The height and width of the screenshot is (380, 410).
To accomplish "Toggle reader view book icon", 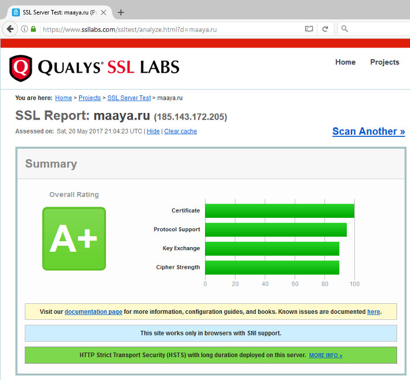I will pyautogui.click(x=309, y=29).
